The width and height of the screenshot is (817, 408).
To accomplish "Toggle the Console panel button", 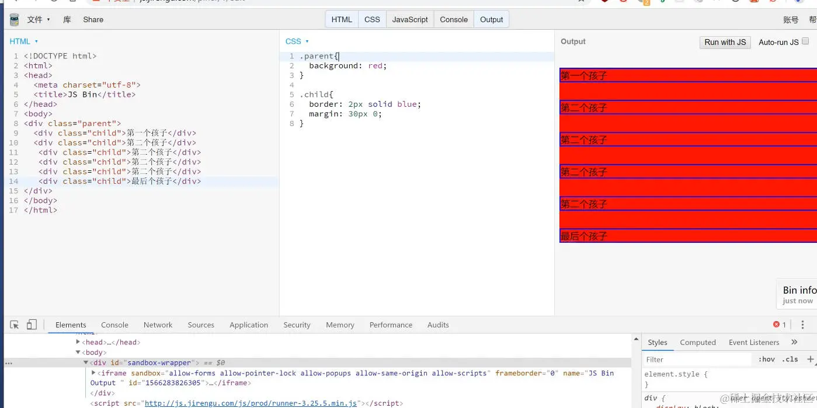I will [x=454, y=19].
